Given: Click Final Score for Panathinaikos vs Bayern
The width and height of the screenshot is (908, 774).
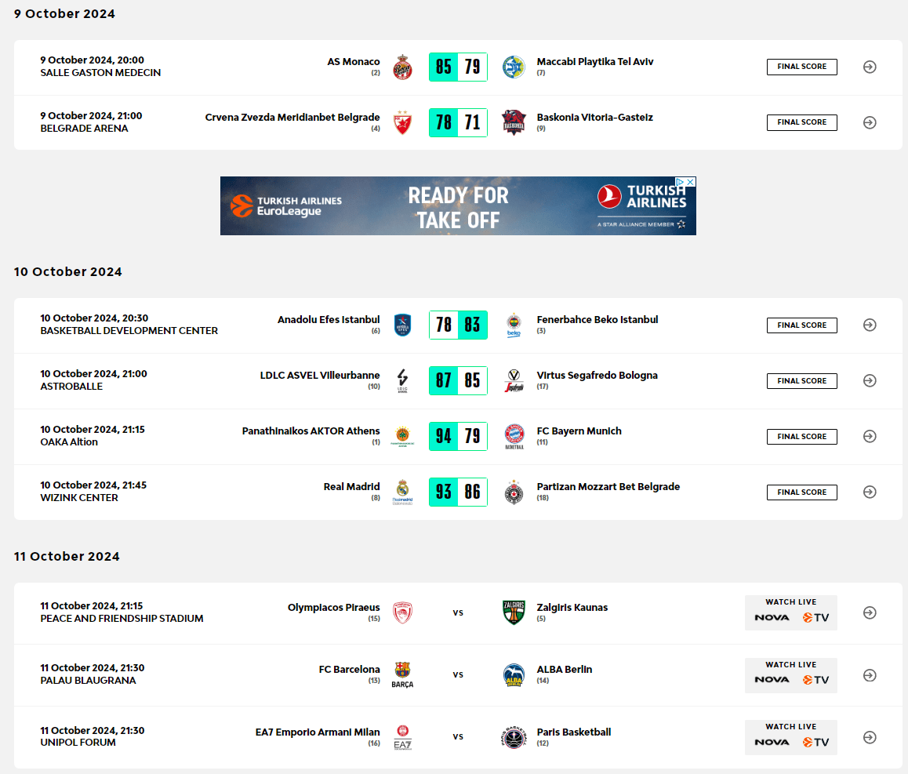Looking at the screenshot, I should pyautogui.click(x=801, y=436).
